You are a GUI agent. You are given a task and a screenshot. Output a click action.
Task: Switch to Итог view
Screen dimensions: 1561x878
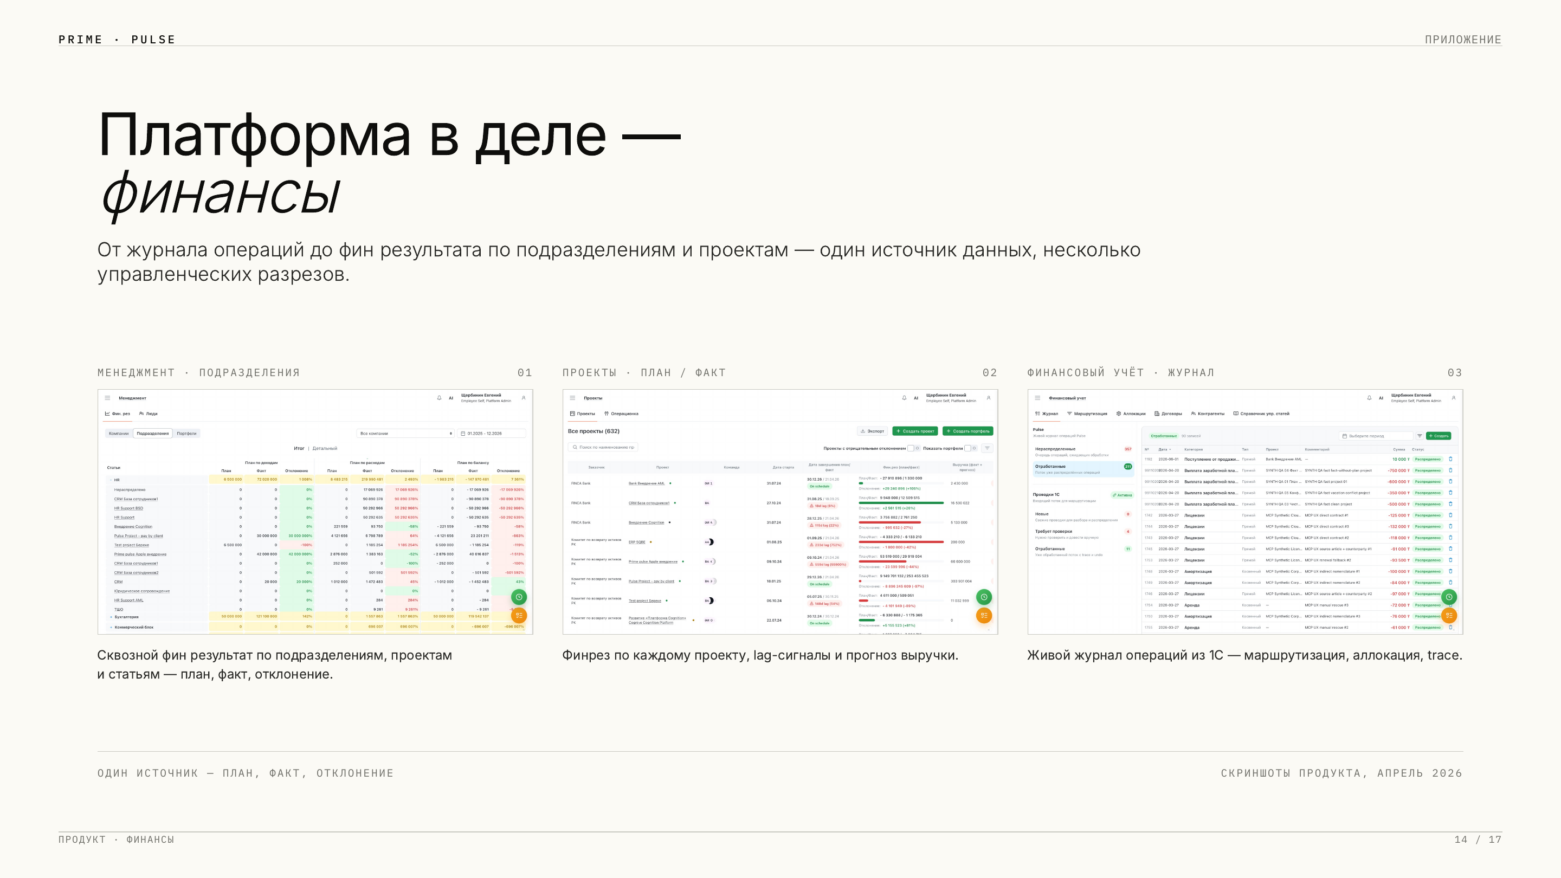point(299,448)
